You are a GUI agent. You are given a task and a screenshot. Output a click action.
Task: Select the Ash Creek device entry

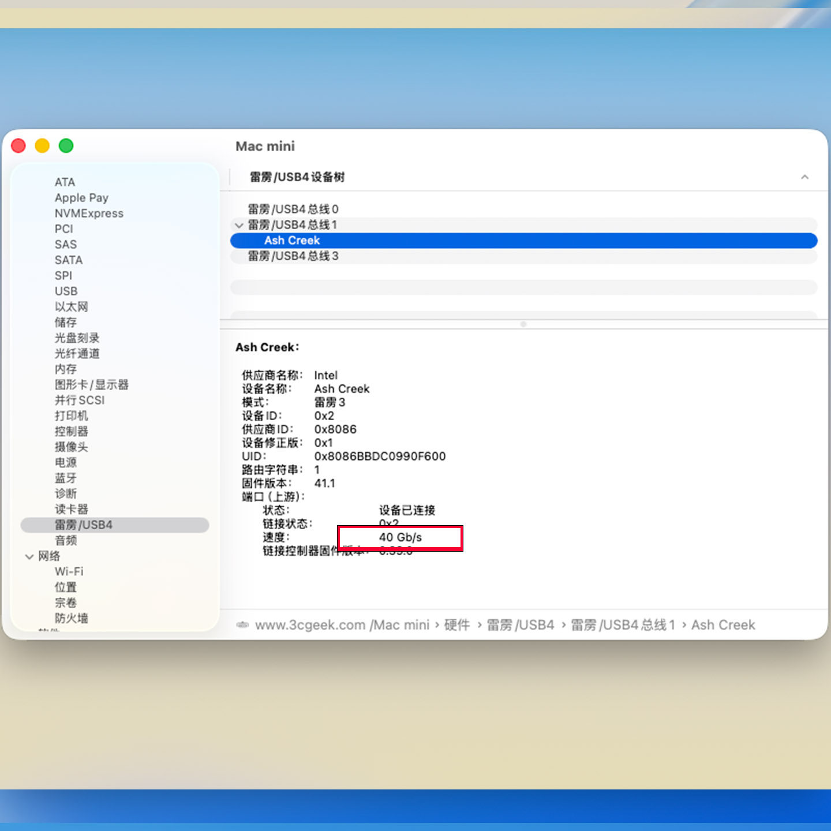292,241
